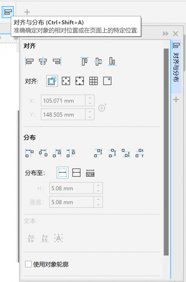
Task: Enable the 使用对象轮廓 checkbox
Action: (28, 264)
